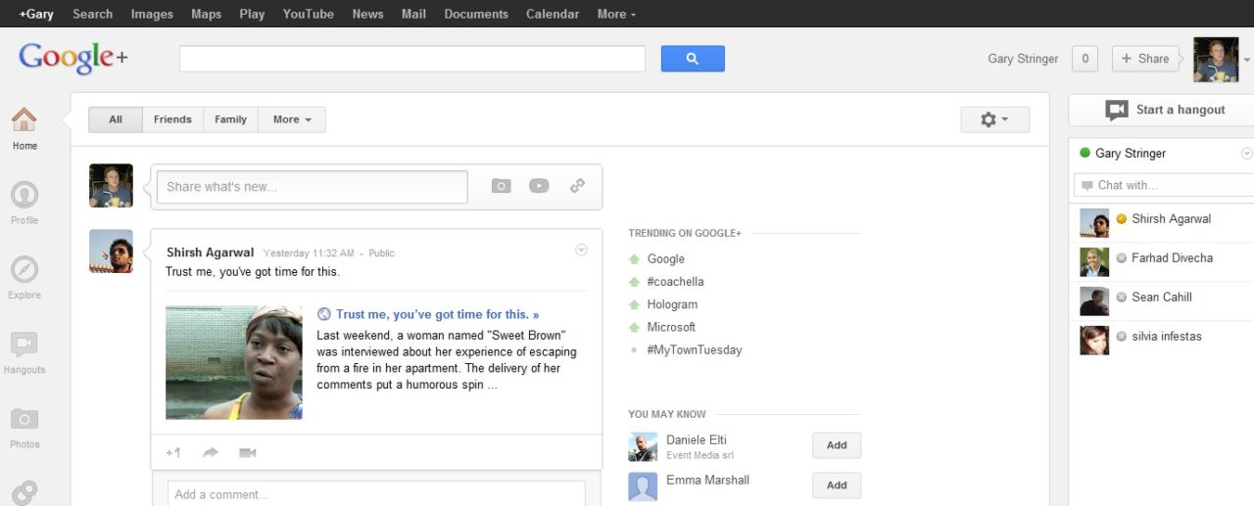1254x506 pixels.
Task: Open the Explore compass icon
Action: click(24, 269)
